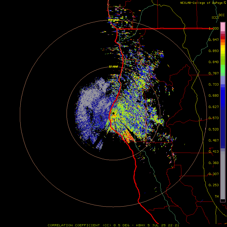
Task: Click the black radar site dot at ring center
Action: click(x=113, y=113)
